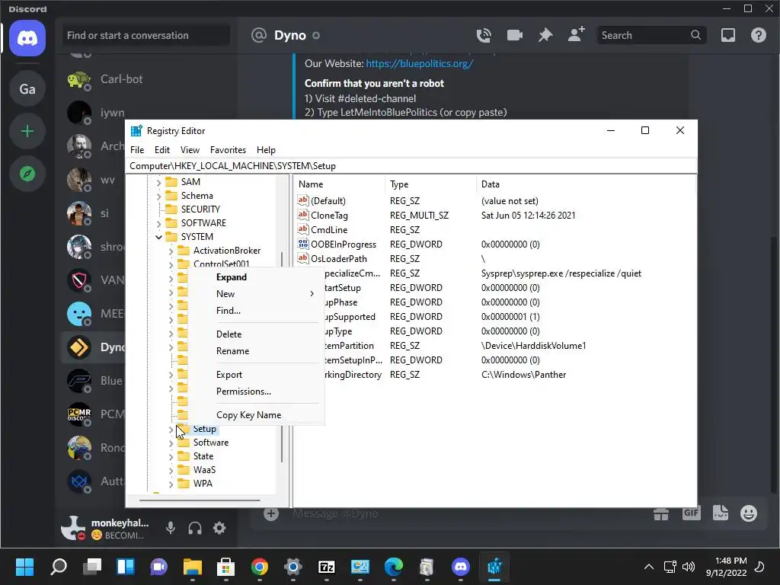Click the registry address bar path
780x585 pixels.
[411, 166]
